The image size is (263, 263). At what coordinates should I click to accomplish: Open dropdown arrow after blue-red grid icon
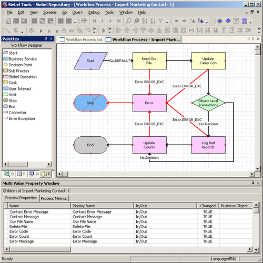click(250, 23)
